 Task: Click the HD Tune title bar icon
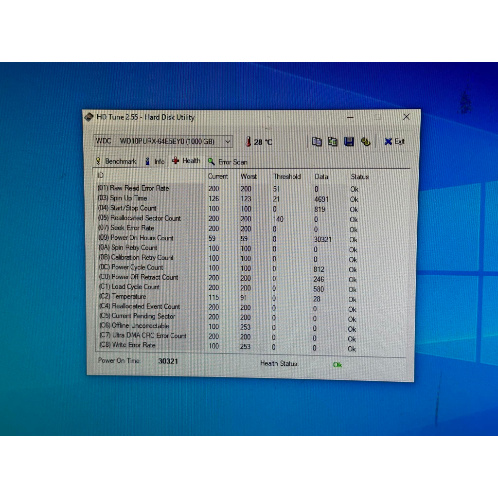pyautogui.click(x=89, y=117)
